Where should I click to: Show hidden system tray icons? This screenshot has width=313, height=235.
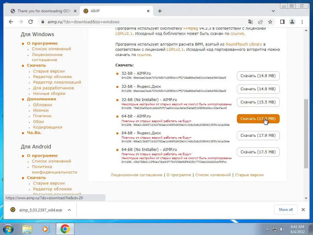click(267, 229)
